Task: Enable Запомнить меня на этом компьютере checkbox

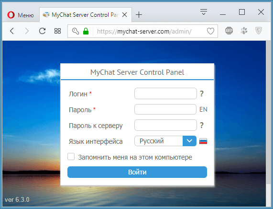Action: coord(71,157)
